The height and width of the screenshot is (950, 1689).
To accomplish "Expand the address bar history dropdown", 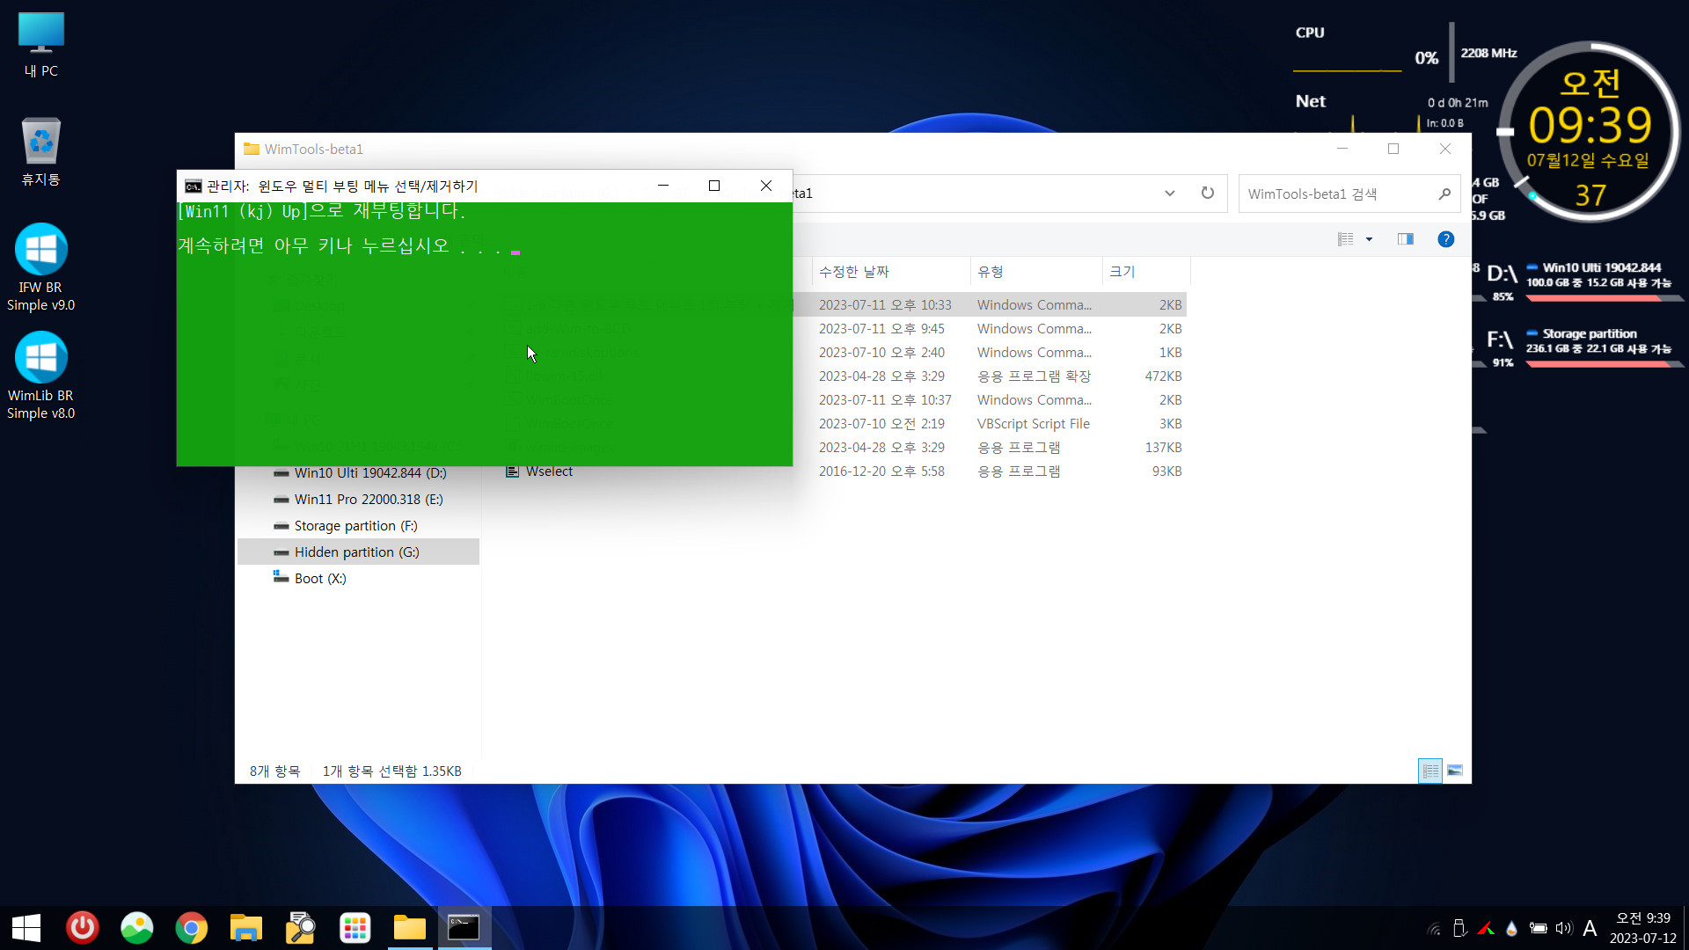I will point(1170,194).
